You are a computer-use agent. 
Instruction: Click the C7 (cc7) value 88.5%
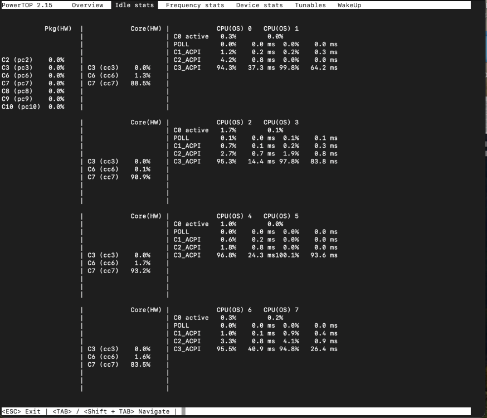[140, 83]
